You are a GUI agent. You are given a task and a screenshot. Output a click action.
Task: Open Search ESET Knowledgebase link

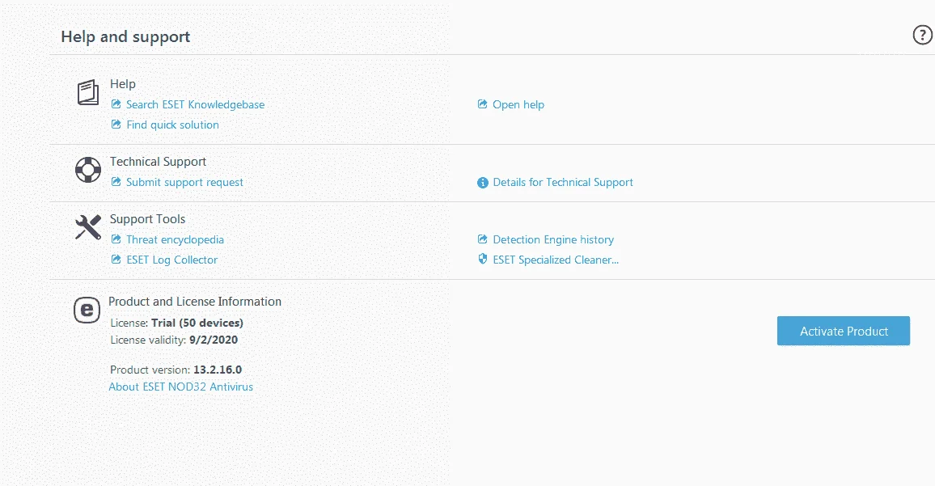[195, 104]
